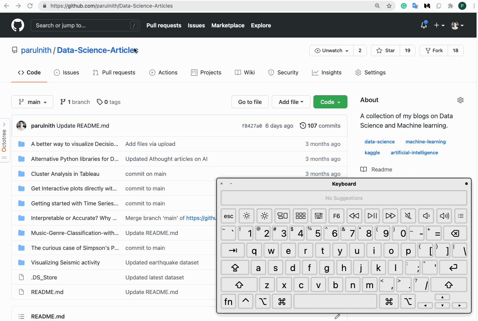Reload the page in Chrome
Screen dimensions: 478x321
[30, 6]
